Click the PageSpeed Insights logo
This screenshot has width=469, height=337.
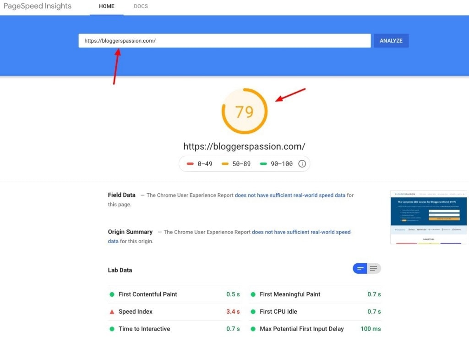[x=38, y=6]
